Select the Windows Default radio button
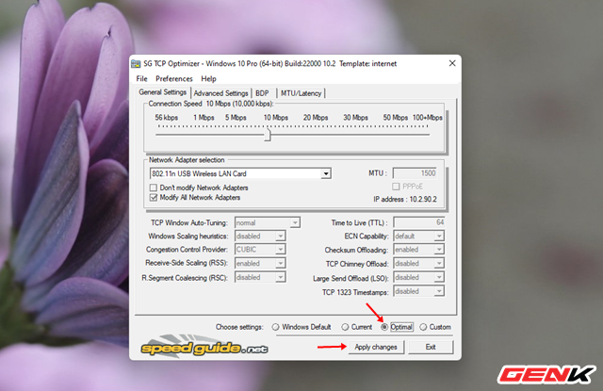Image resolution: width=603 pixels, height=391 pixels. click(x=275, y=327)
